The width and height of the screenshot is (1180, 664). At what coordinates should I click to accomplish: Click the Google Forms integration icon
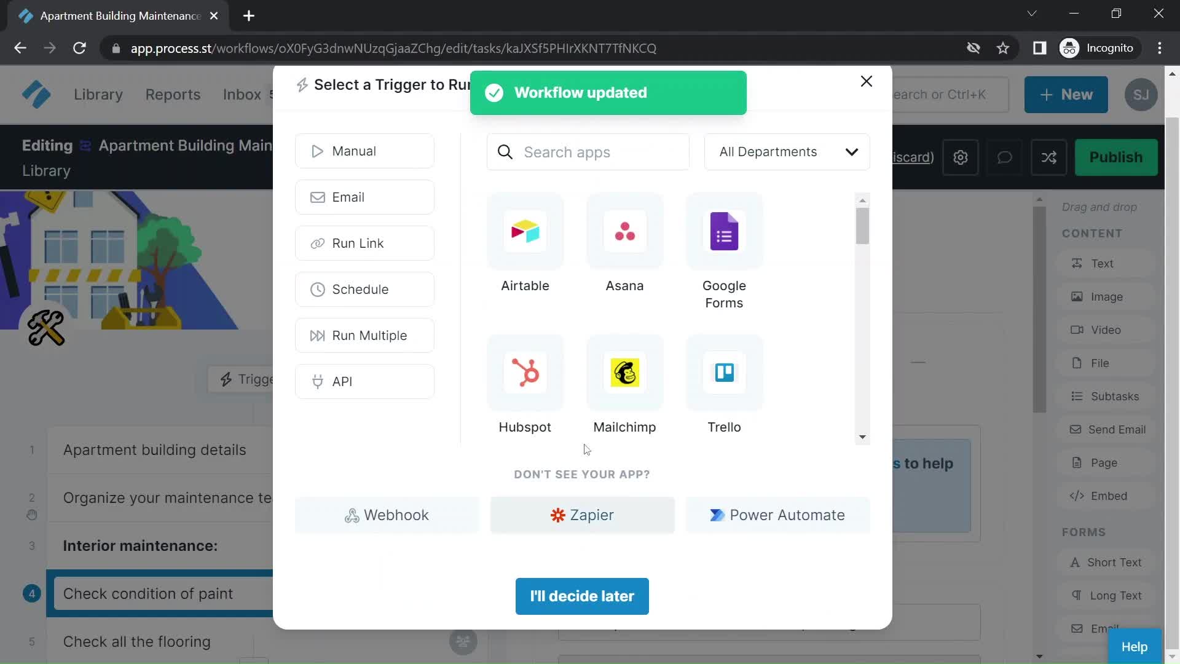(x=724, y=231)
